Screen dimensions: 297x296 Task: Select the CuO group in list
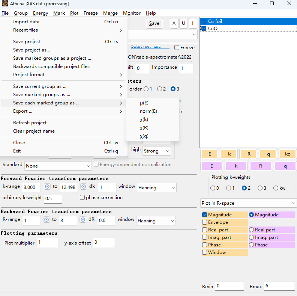(x=213, y=28)
